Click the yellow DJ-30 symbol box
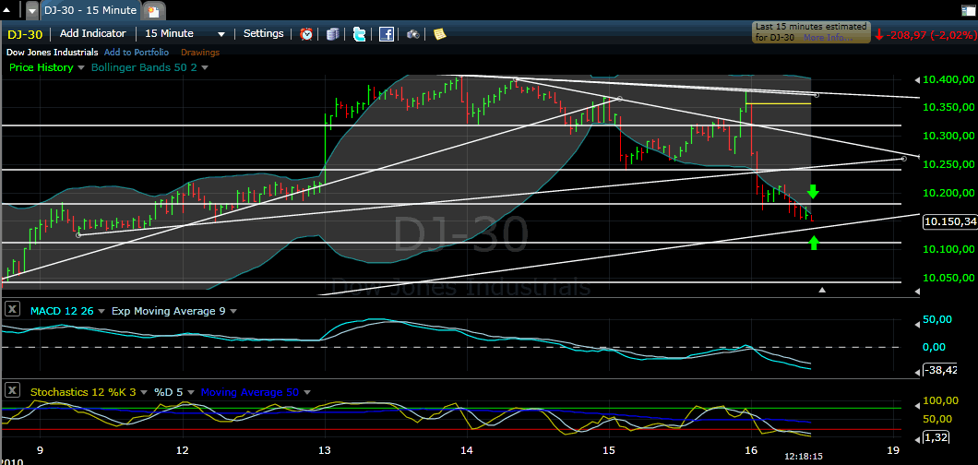978x465 pixels. tap(25, 34)
